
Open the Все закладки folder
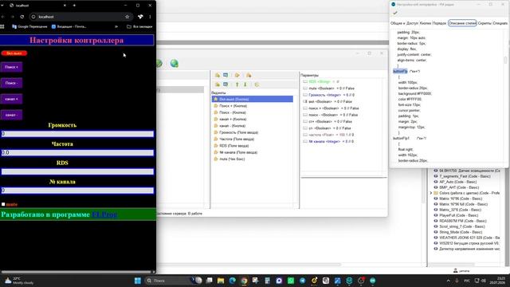(x=139, y=26)
